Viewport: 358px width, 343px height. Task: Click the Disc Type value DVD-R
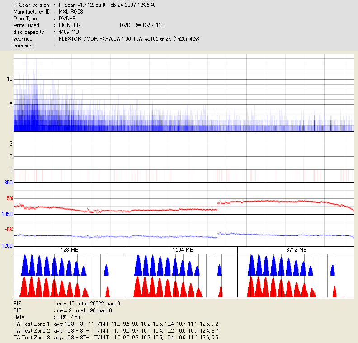67,19
